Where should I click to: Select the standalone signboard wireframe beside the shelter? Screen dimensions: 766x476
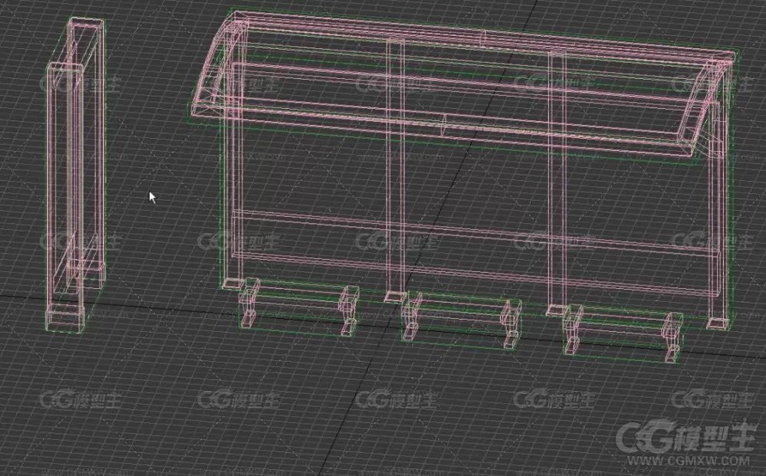76,176
